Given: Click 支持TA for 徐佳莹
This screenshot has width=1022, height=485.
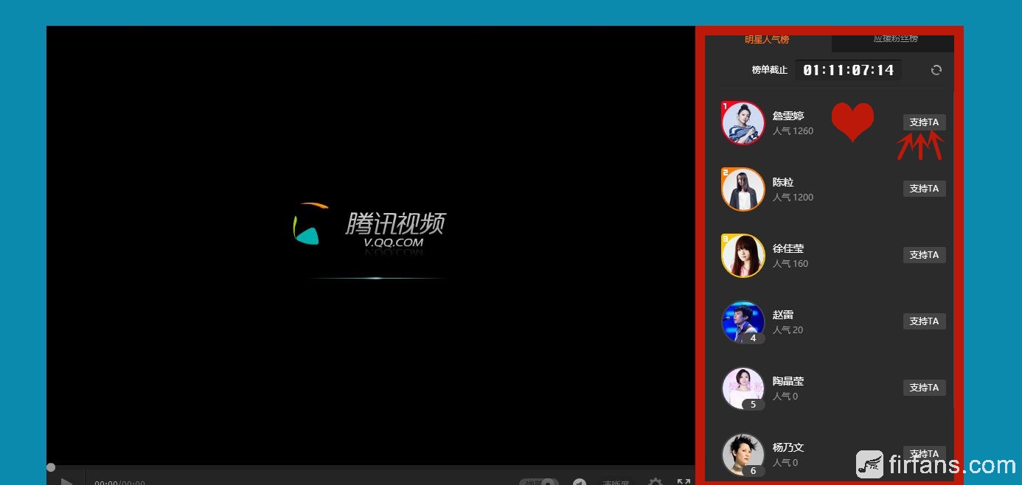Looking at the screenshot, I should (924, 255).
